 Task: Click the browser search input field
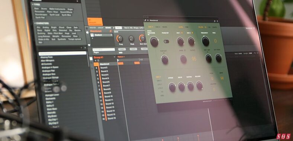click(62, 53)
